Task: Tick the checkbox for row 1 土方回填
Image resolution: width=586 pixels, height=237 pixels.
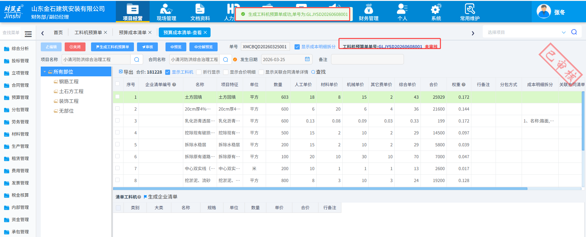Action: coord(117,97)
